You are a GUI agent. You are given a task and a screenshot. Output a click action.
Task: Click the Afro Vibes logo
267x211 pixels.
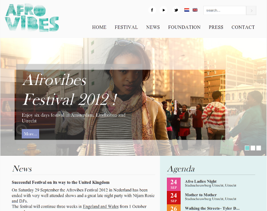pos(32,17)
